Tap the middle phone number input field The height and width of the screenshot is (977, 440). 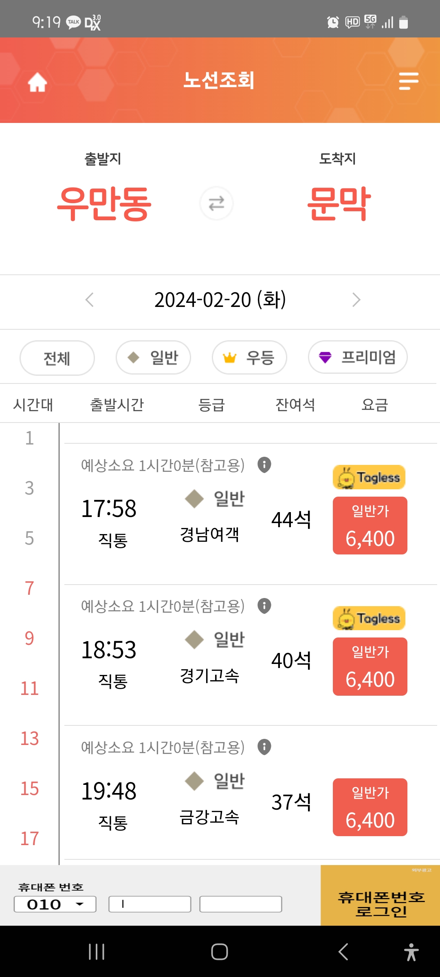[x=150, y=904]
